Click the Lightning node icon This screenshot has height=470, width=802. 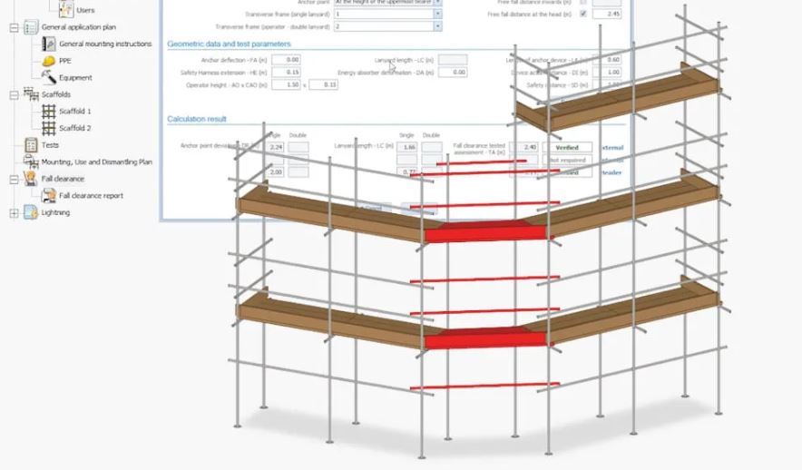(x=31, y=212)
